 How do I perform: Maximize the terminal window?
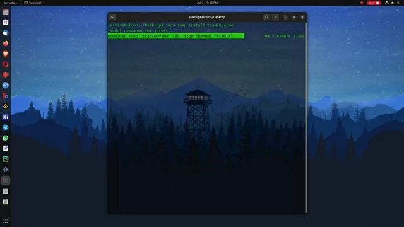pos(294,17)
